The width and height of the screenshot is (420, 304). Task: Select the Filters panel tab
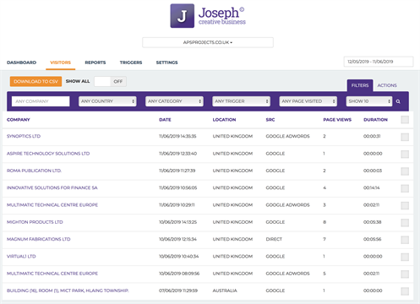(x=360, y=85)
